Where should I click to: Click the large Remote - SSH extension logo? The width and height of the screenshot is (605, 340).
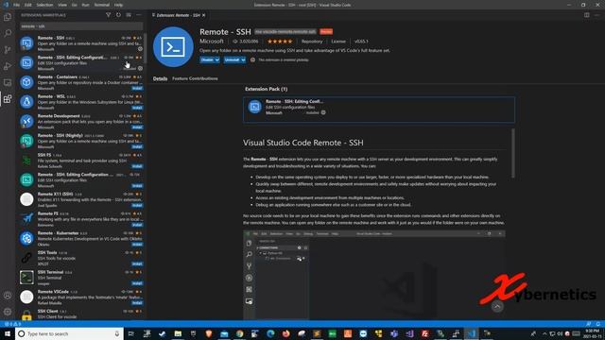pos(173,47)
